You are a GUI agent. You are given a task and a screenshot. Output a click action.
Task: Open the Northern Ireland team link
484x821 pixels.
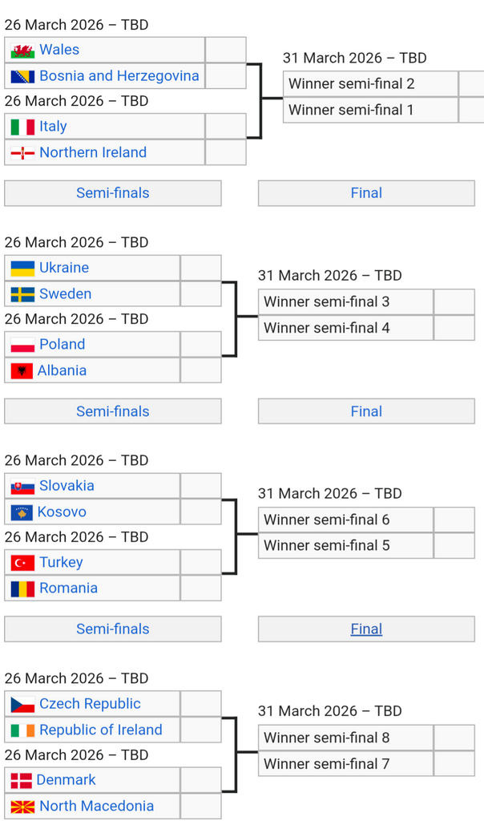[93, 152]
